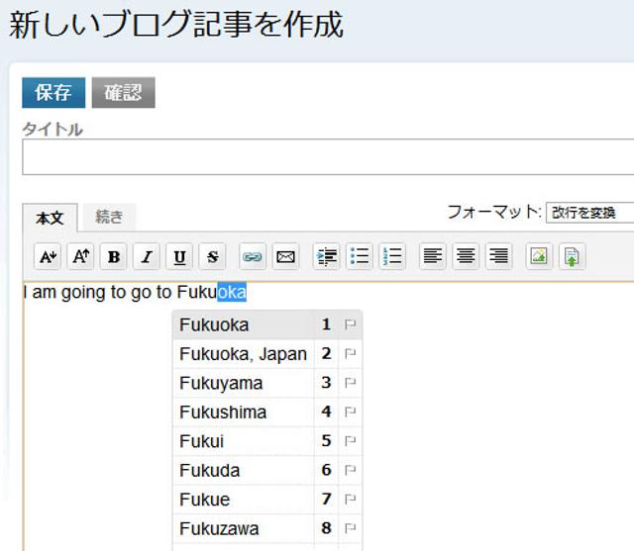Click the 保存 save button

[x=53, y=93]
